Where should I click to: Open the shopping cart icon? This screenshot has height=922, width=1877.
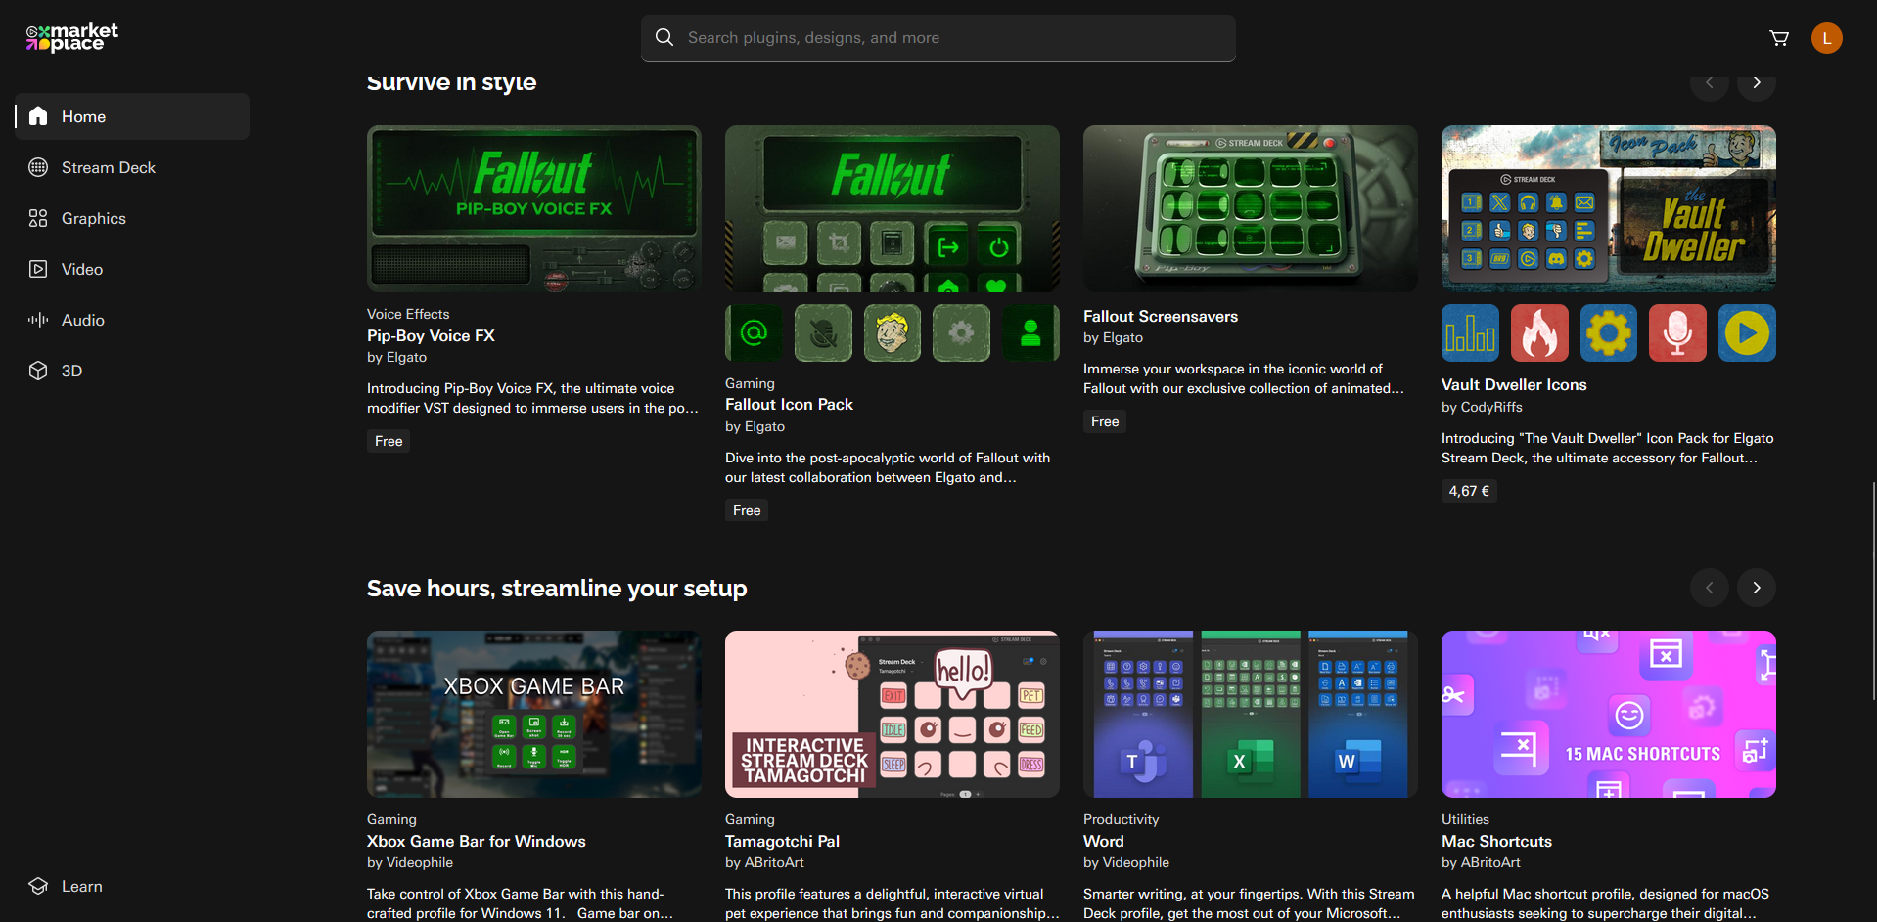(x=1778, y=38)
